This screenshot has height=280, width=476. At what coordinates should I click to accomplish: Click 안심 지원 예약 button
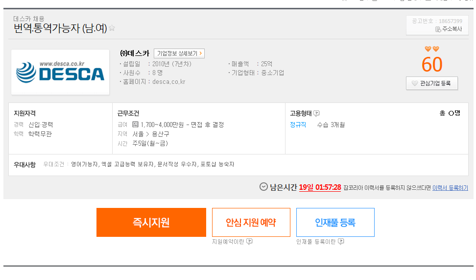tap(251, 222)
